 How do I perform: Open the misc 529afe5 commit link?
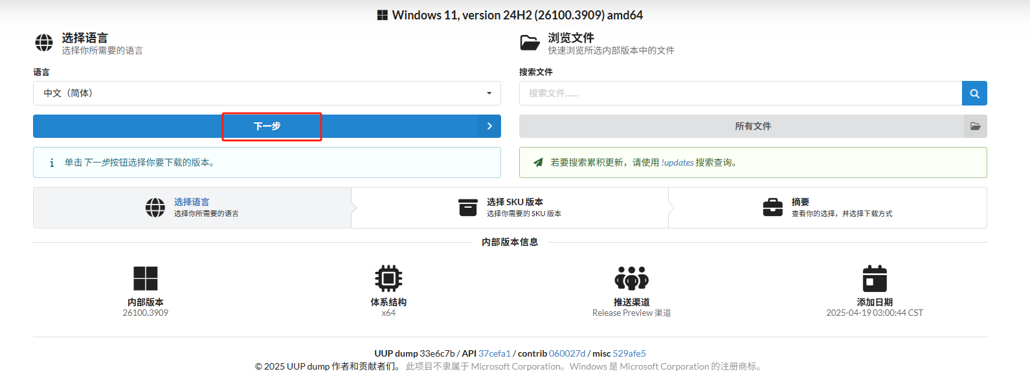[x=629, y=353]
